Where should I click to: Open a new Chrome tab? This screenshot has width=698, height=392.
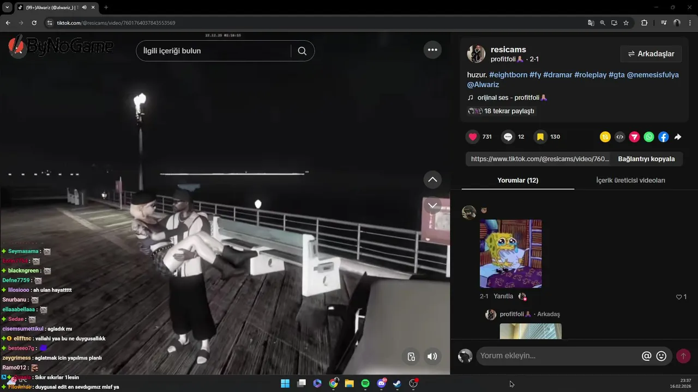106,8
